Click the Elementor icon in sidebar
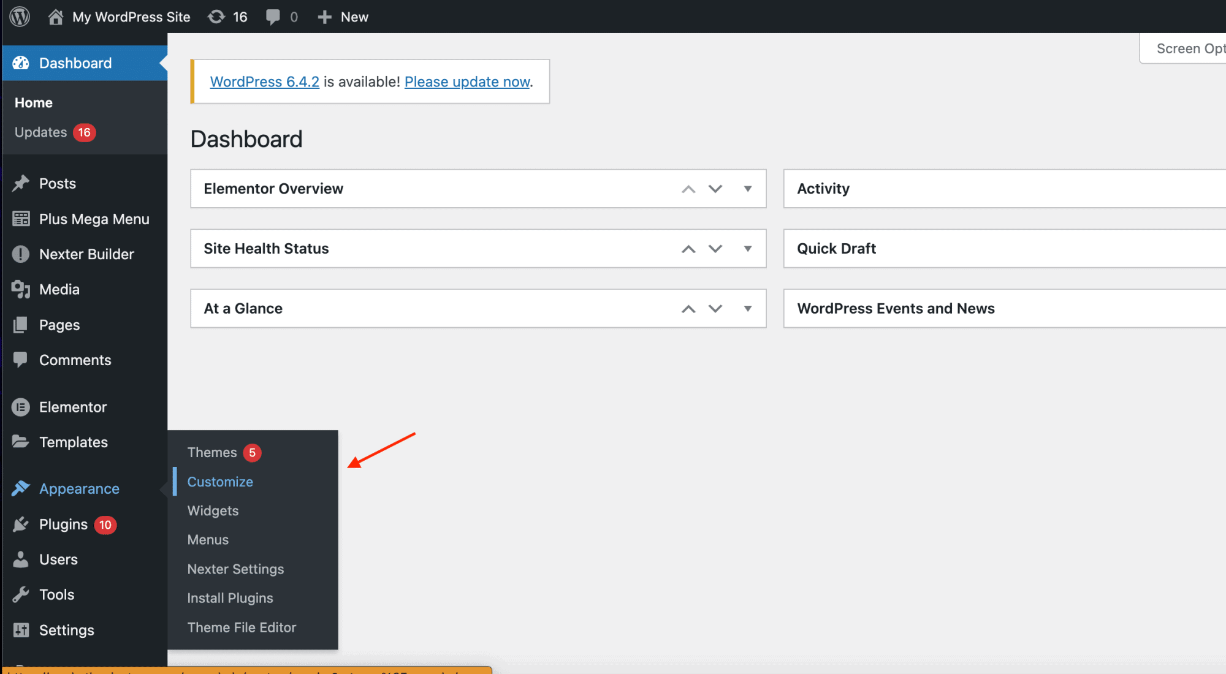The height and width of the screenshot is (674, 1226). point(21,407)
